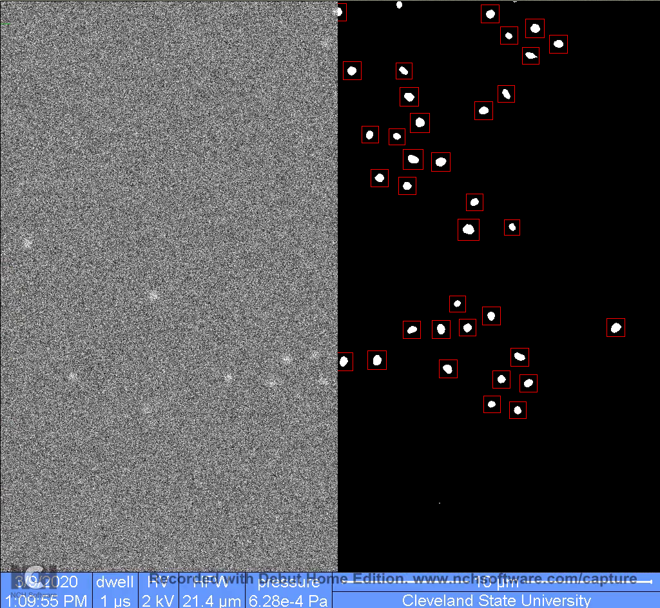The image size is (660, 608).
Task: Click the date 3/9/2020 in databar
Action: pyautogui.click(x=46, y=582)
